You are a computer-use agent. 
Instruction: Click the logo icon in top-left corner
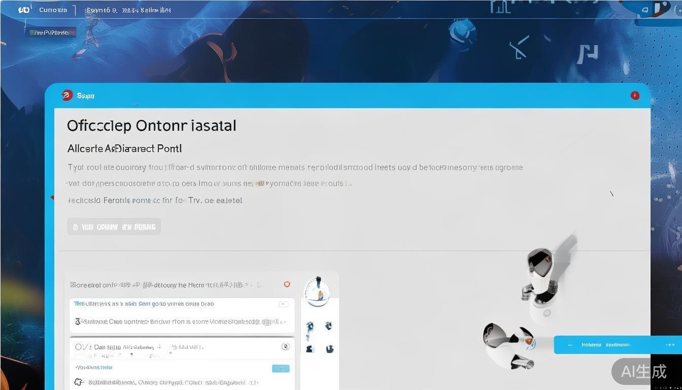tap(24, 10)
